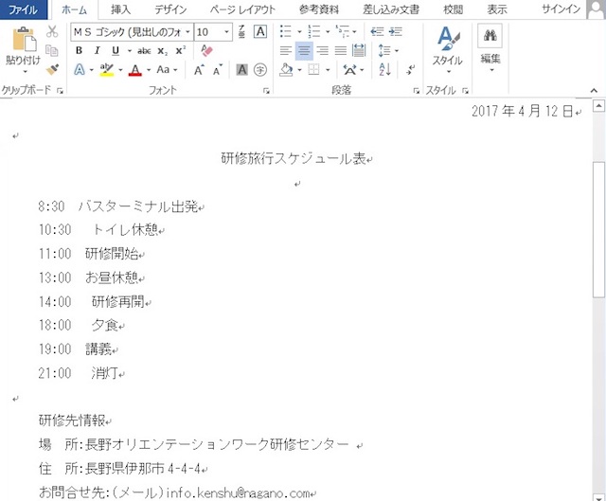The image size is (606, 501).
Task: Click the Paste (貼り付け) icon
Action: 24,40
